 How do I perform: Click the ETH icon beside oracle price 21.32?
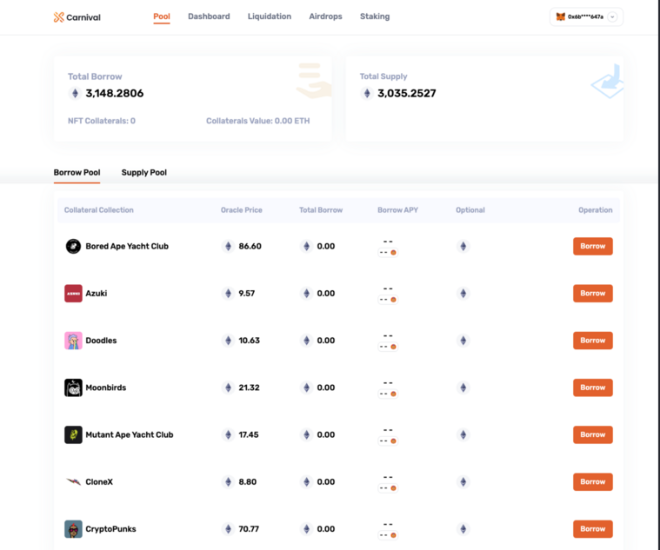228,388
